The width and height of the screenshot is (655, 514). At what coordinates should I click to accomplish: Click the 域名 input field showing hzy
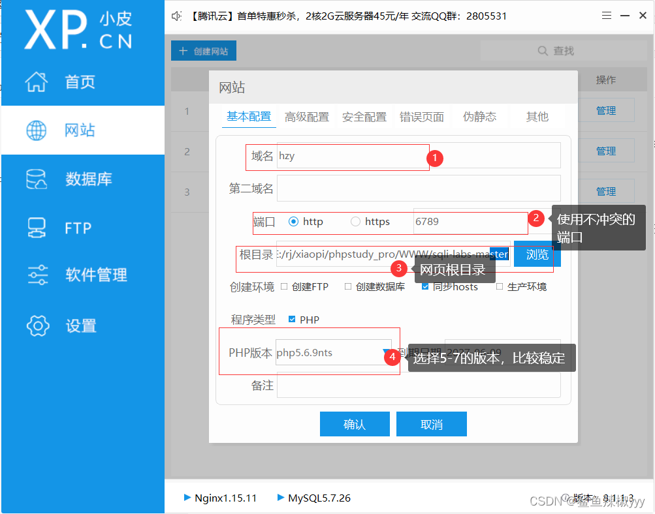pyautogui.click(x=353, y=155)
